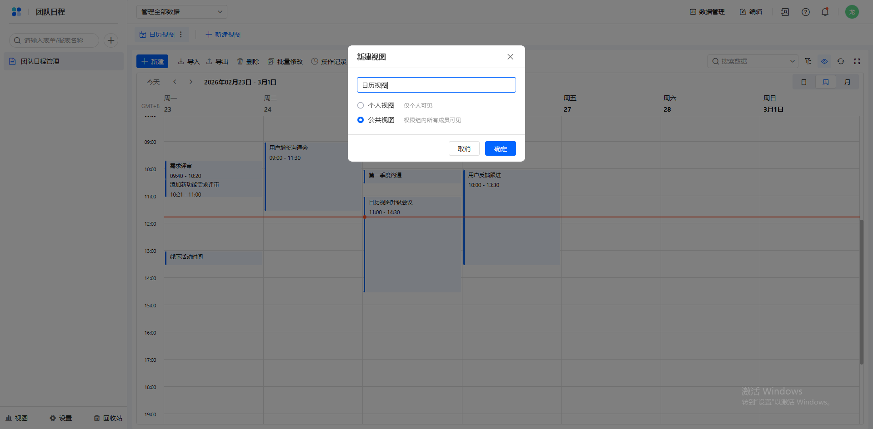
Task: Click the plus icon beside sidebar search
Action: 111,40
